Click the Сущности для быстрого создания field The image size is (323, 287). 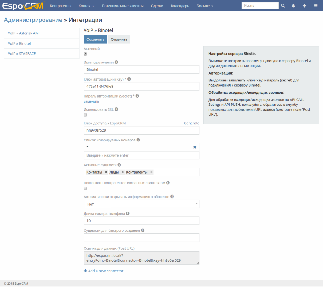pyautogui.click(x=142, y=237)
